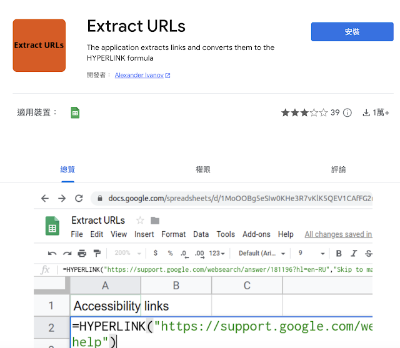Click the select-all corner box
Screen dimensions: 400x348
(x=52, y=286)
